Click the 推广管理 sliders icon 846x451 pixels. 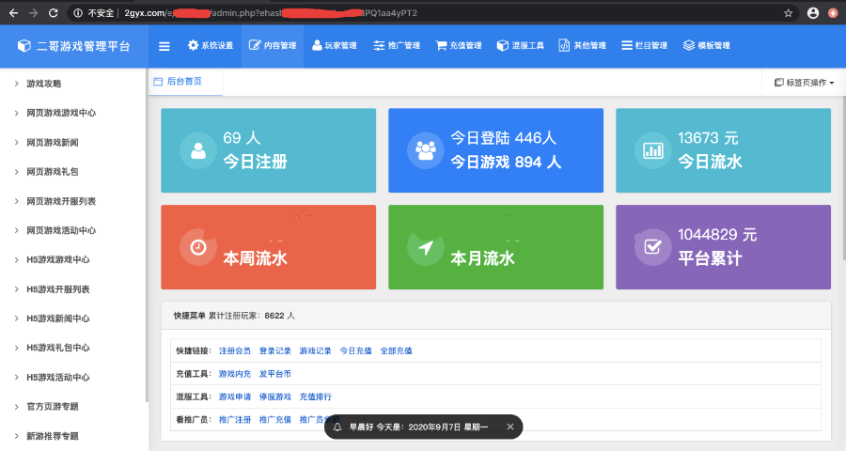click(379, 46)
